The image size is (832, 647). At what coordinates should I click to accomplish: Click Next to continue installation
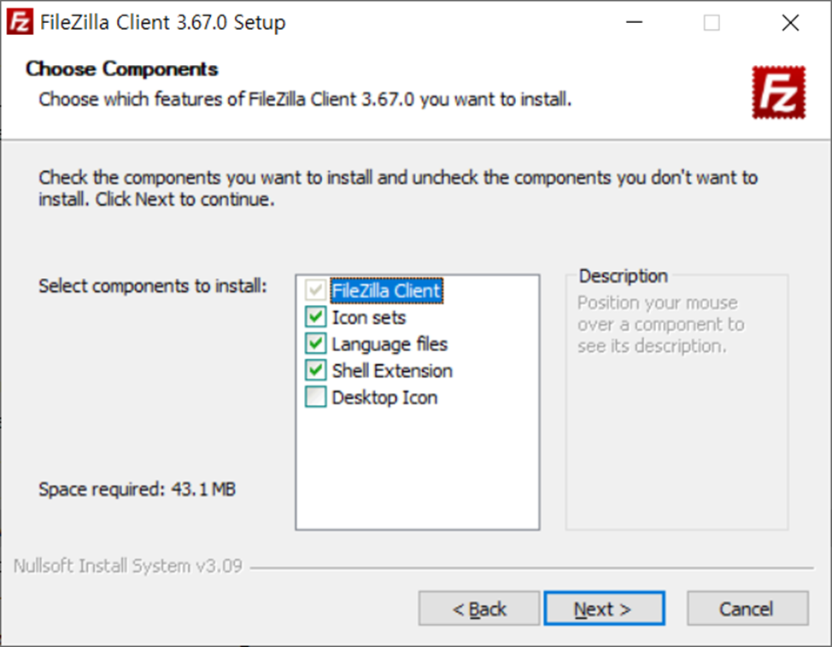[x=604, y=609]
